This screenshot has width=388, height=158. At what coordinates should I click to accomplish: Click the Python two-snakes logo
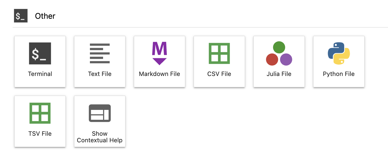(339, 53)
